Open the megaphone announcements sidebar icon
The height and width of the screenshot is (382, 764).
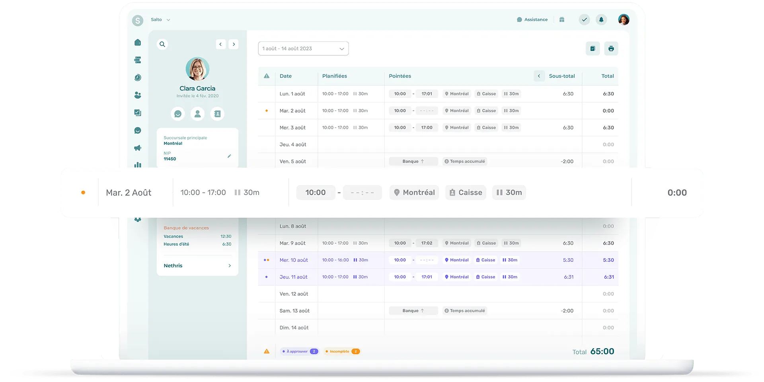(x=138, y=148)
